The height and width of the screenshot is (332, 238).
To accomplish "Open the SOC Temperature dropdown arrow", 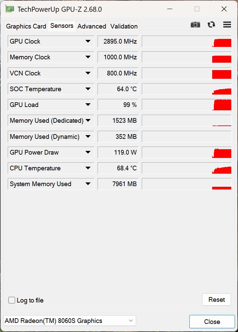I will (x=88, y=89).
